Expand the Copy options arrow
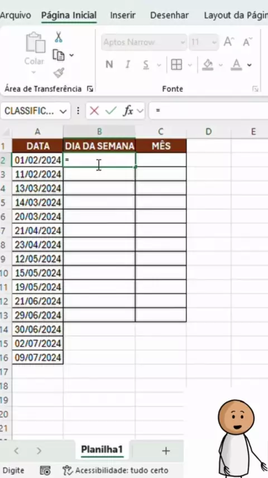Image resolution: width=268 pixels, height=478 pixels. coord(71,55)
